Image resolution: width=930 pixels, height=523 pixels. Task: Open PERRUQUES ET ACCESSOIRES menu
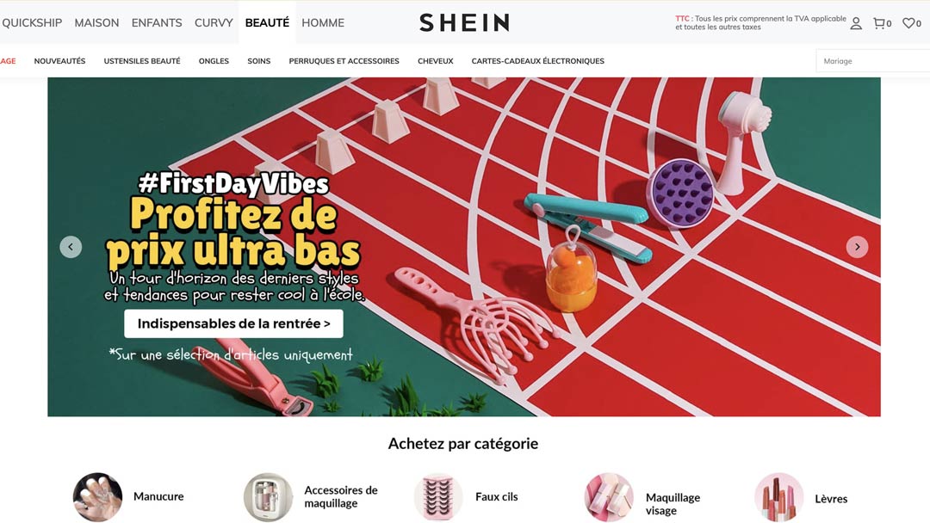click(344, 61)
